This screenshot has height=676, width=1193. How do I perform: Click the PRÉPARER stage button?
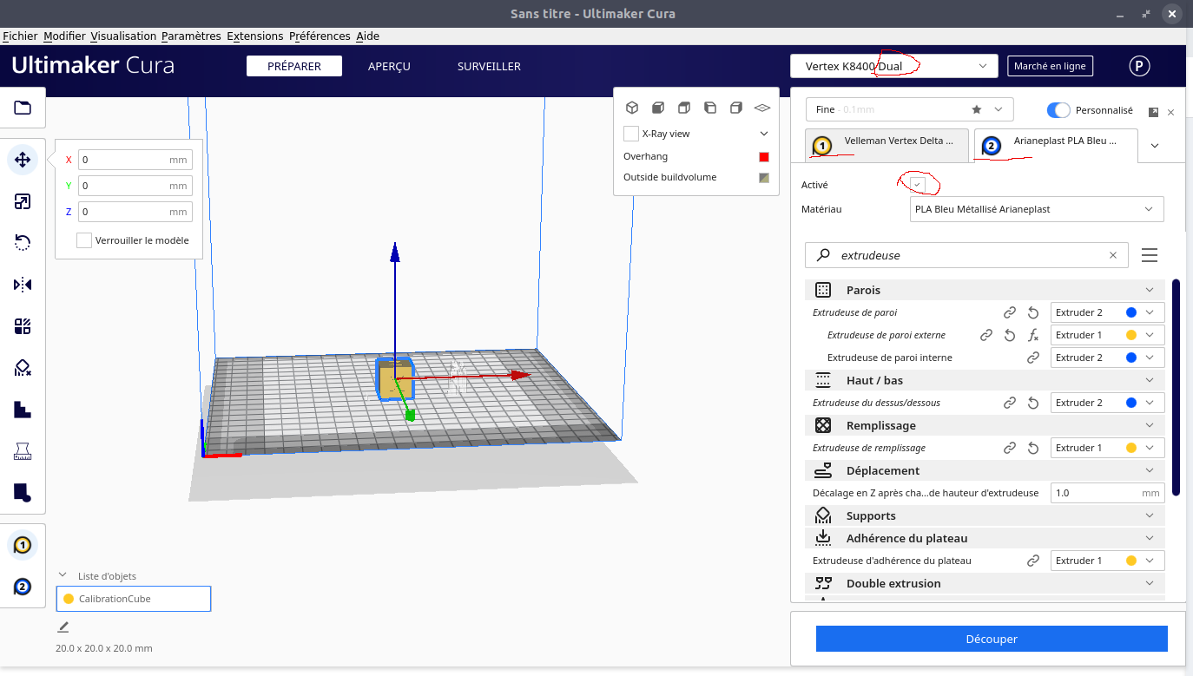click(294, 66)
